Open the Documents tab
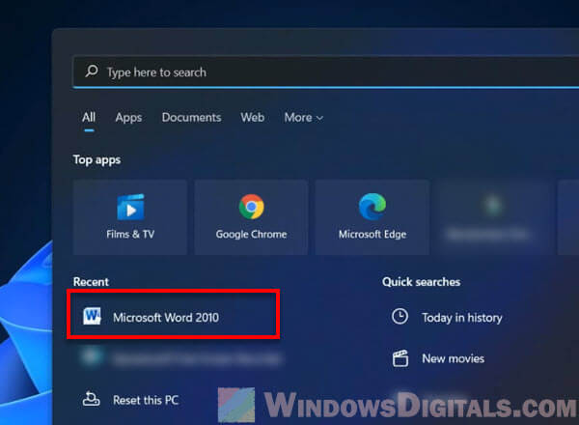The height and width of the screenshot is (425, 579). click(191, 118)
